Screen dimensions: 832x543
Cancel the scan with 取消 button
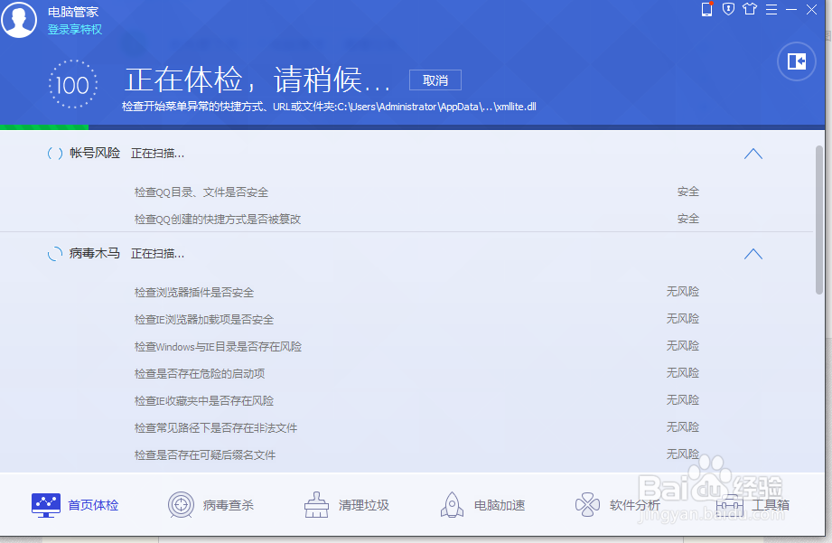tap(435, 80)
